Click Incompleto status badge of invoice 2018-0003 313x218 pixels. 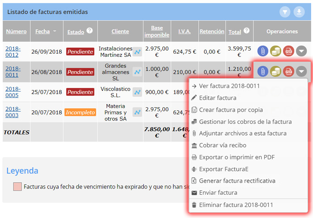pos(80,112)
